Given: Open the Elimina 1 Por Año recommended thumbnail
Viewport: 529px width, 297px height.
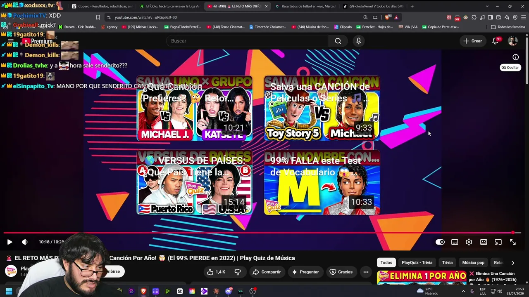Looking at the screenshot, I should click(x=422, y=277).
